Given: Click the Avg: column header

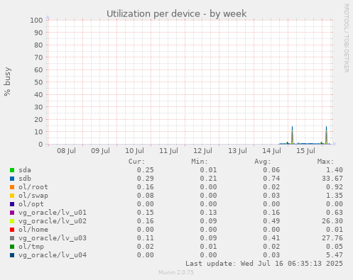Looking at the screenshot, I should pos(263,162).
